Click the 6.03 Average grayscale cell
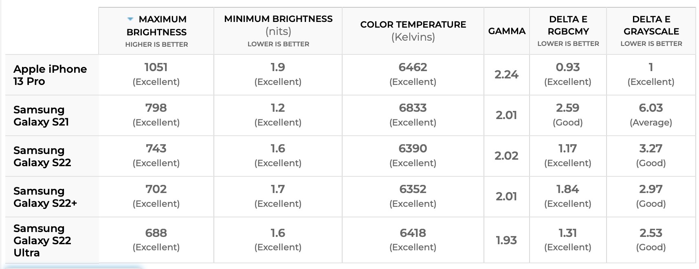The width and height of the screenshot is (699, 269). tap(651, 115)
